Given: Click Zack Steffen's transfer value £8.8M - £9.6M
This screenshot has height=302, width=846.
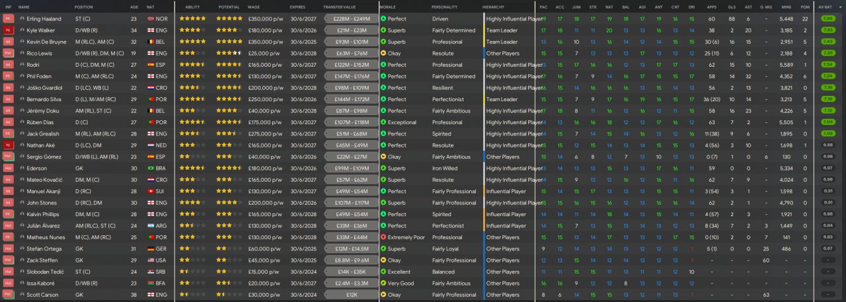Looking at the screenshot, I should click(x=351, y=260).
